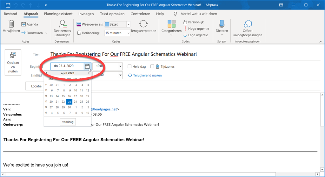Select date 22 in calendar
Image resolution: width=325 pixels, height=177 pixels.
click(63, 102)
